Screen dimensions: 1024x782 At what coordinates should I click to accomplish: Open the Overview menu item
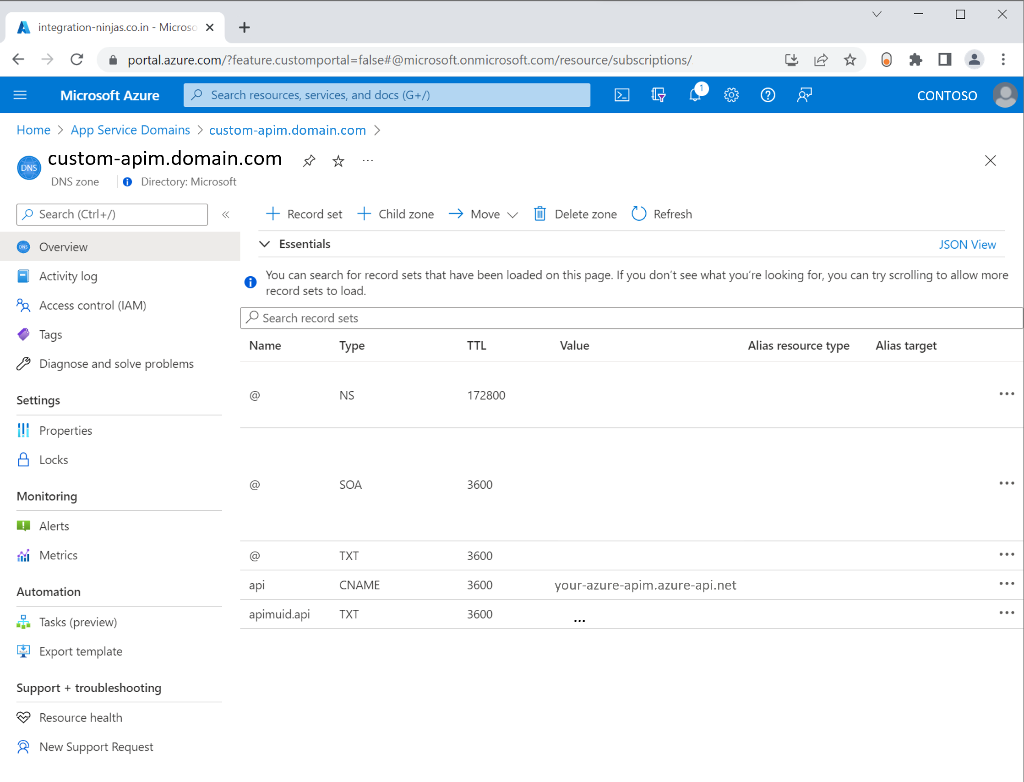click(63, 246)
